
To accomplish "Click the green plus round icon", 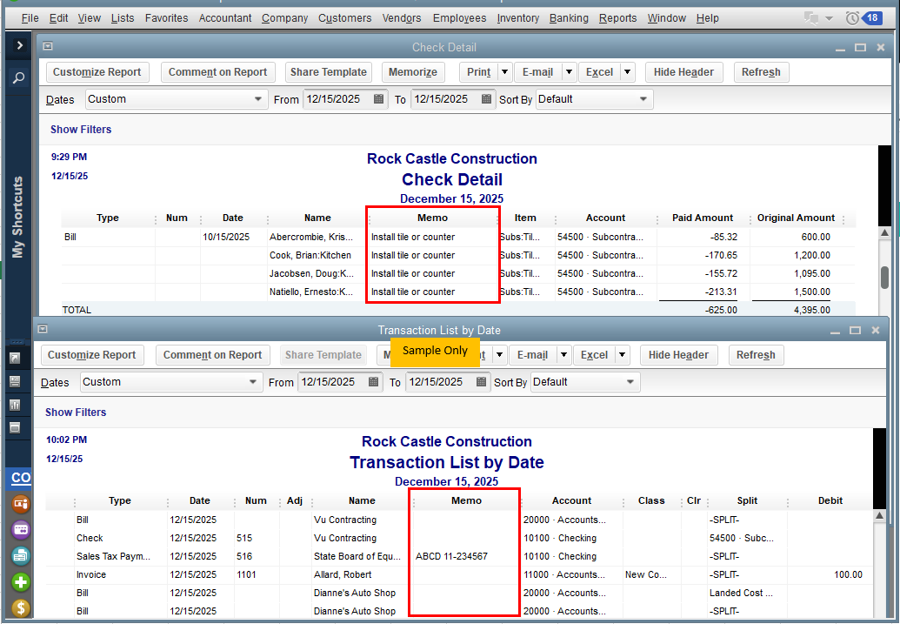I will point(21,582).
